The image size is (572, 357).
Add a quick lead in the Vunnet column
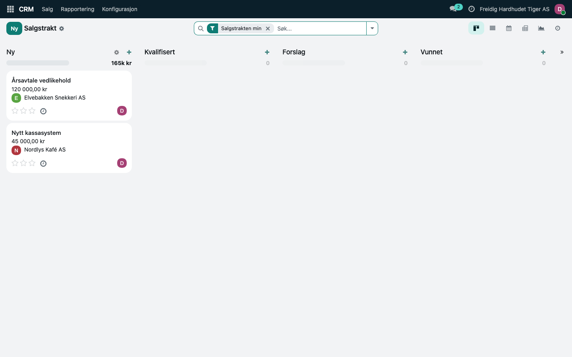coord(543,52)
